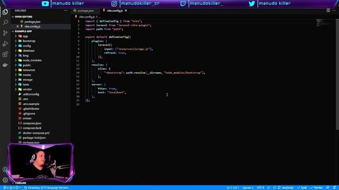Expand the database folder
339x190 pixels.
(x=29, y=51)
